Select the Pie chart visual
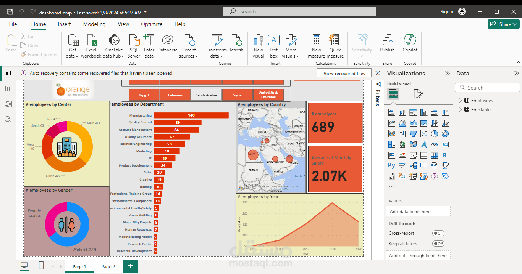The image size is (522, 274). tap(434, 134)
